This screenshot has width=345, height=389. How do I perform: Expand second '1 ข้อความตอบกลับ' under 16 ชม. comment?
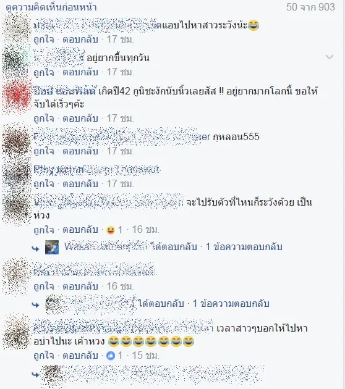pos(231,303)
